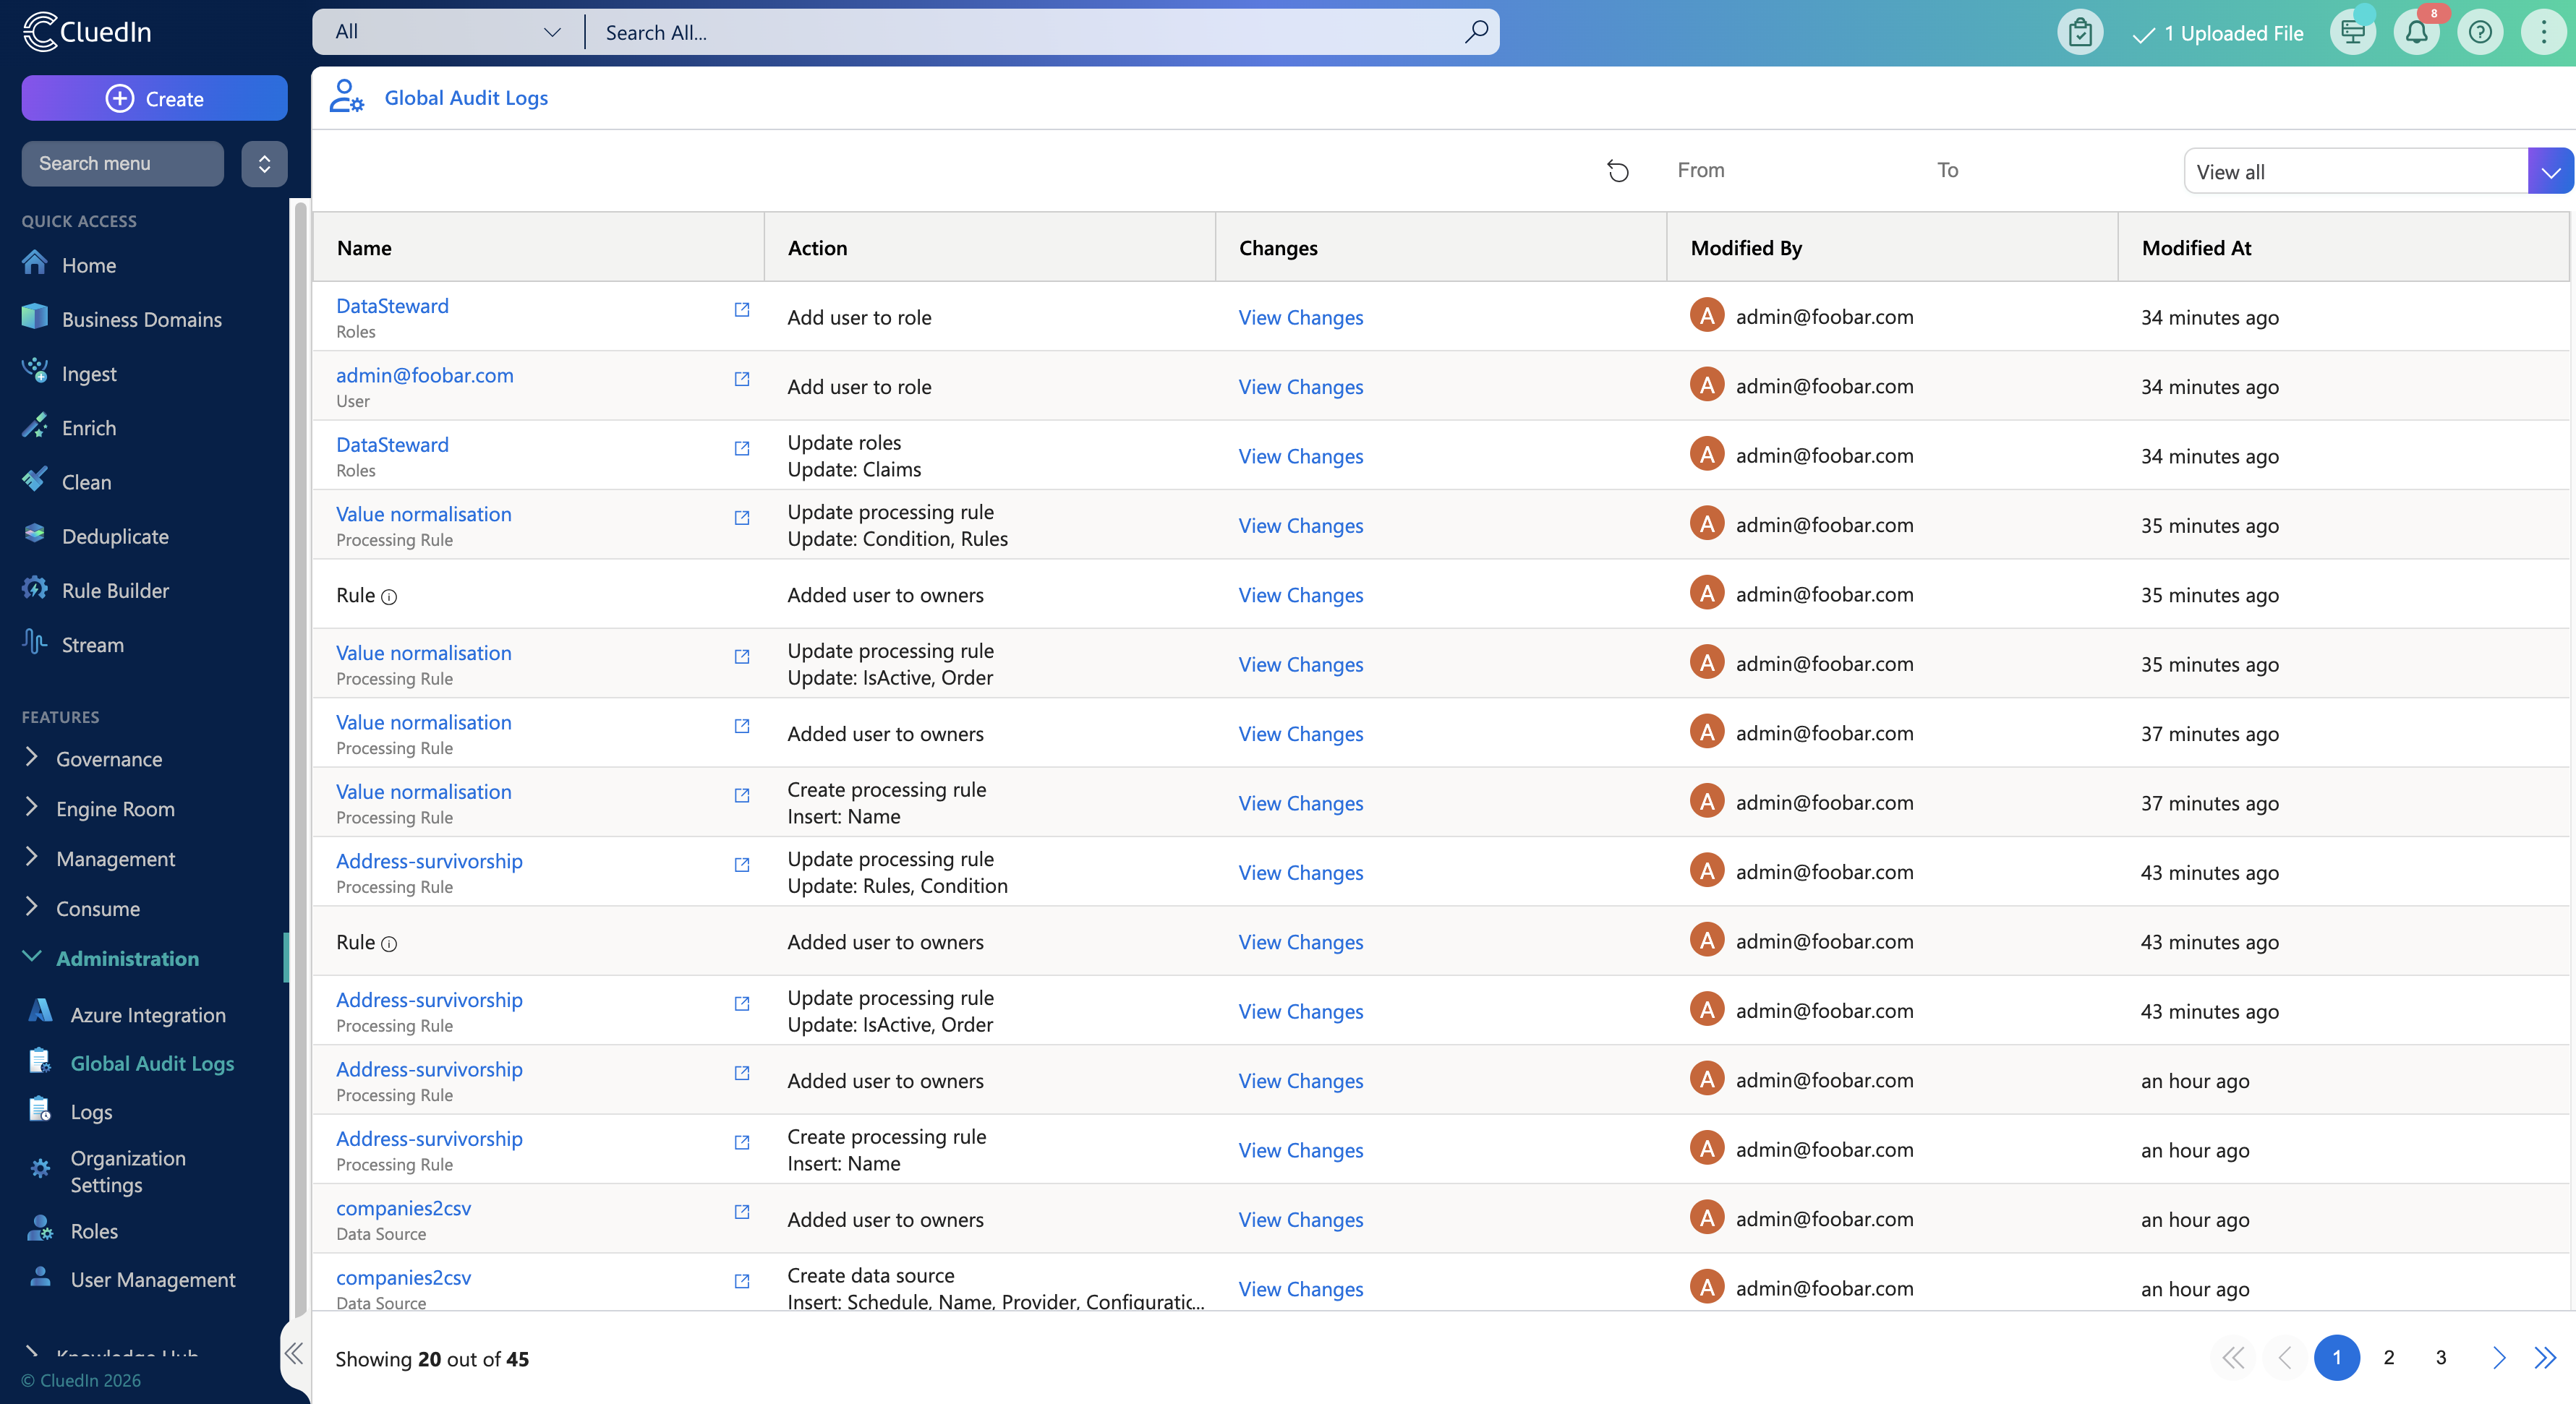
Task: Click the reset filters refresh icon
Action: [x=1617, y=171]
